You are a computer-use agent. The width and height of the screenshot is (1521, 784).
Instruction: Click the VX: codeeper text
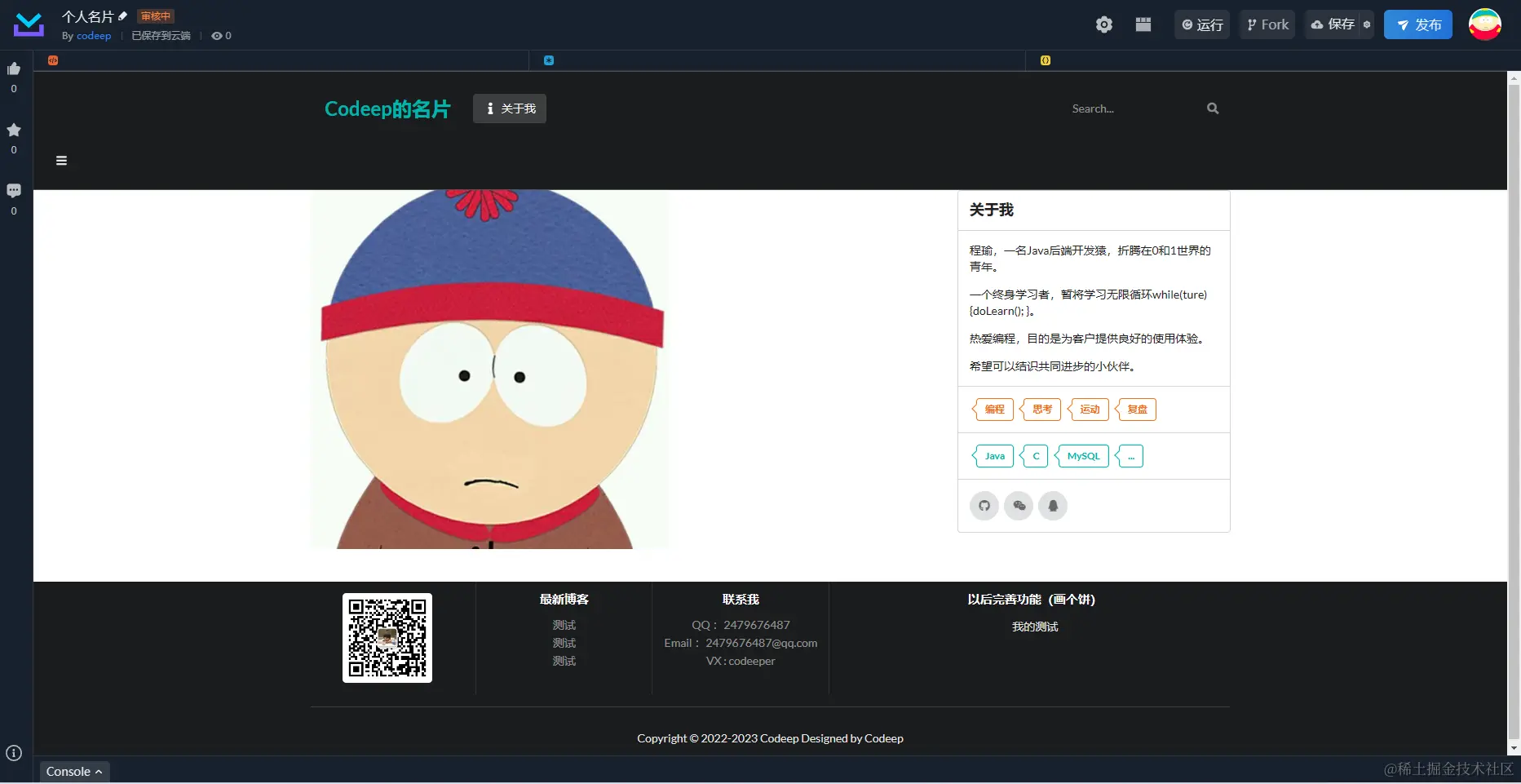tap(741, 661)
